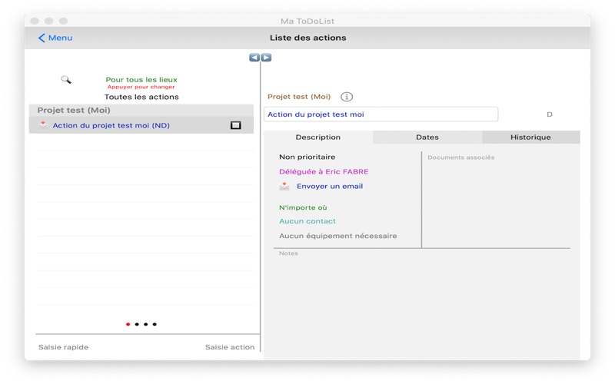This screenshot has height=384, width=615.
Task: Click the left arrow panel button
Action: [x=254, y=58]
